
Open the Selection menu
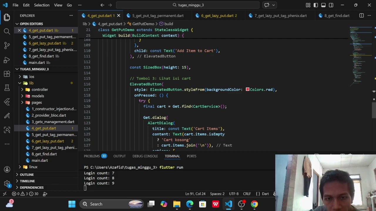(x=41, y=5)
